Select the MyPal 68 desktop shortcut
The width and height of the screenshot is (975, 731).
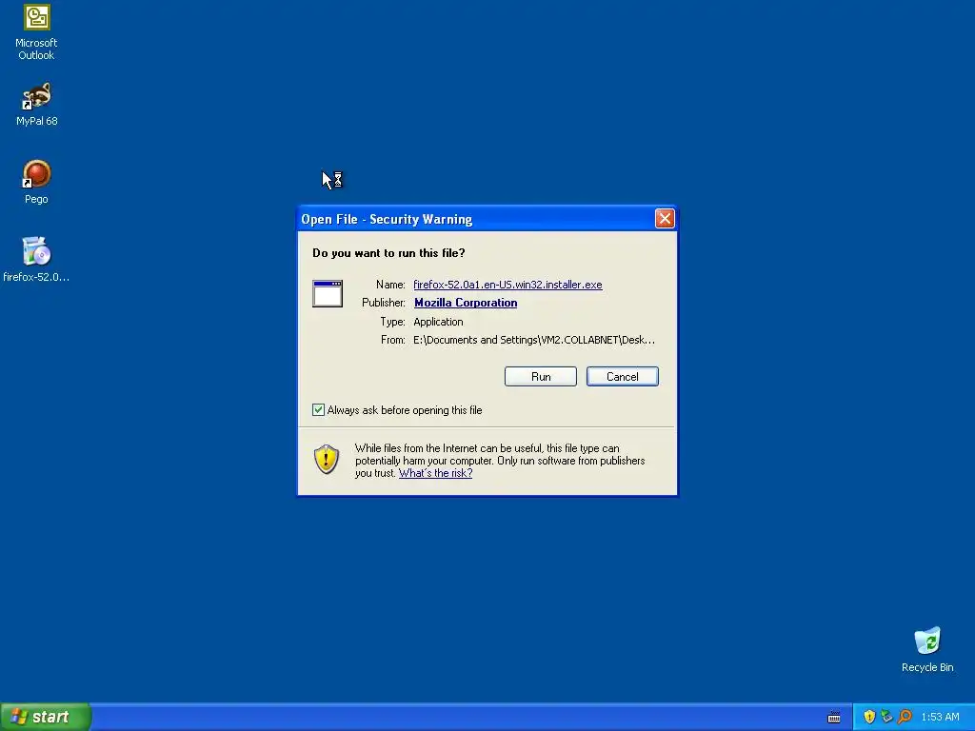pos(36,104)
